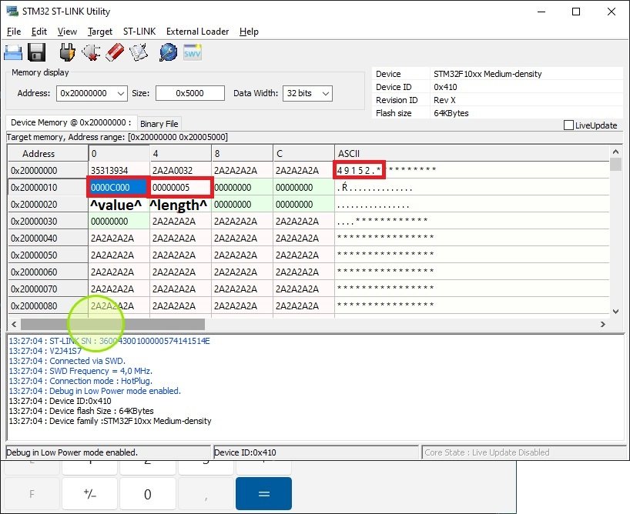The image size is (630, 514).
Task: Open the ST-LINK menu
Action: click(x=139, y=32)
